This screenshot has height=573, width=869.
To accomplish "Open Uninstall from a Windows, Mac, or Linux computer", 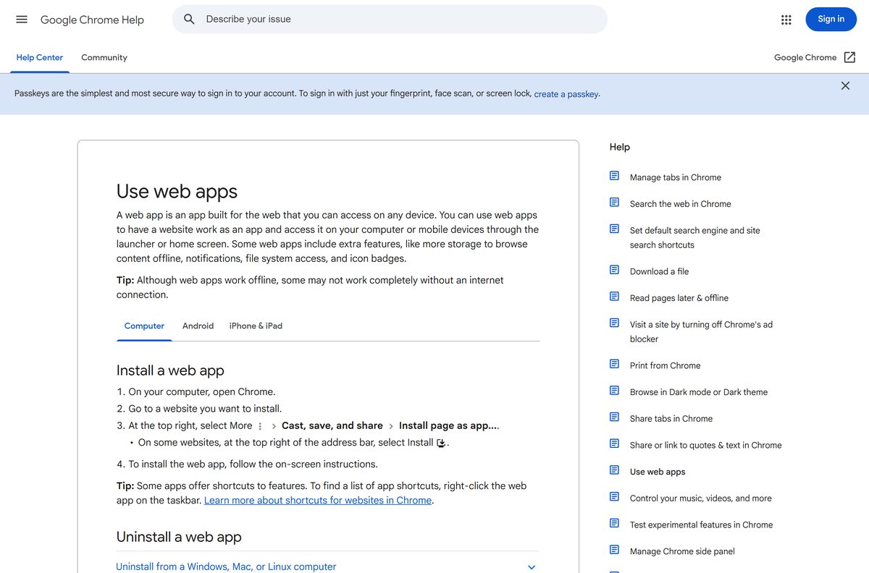I will click(226, 566).
